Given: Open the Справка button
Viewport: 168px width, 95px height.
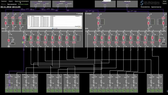Looking at the screenshot, I should pyautogui.click(x=165, y=3).
